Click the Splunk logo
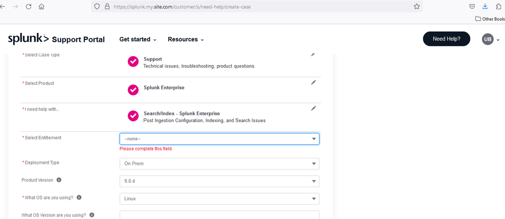This screenshot has height=219, width=505. click(x=28, y=39)
